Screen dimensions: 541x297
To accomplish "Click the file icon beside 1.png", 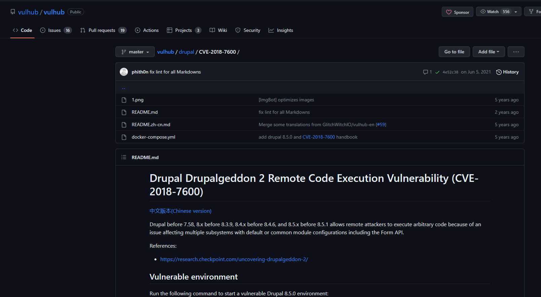I will [124, 100].
